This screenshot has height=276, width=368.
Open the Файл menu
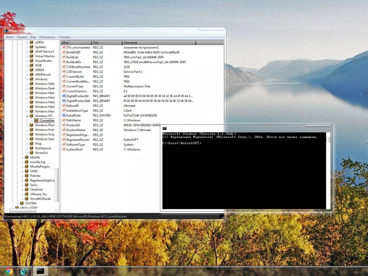pyautogui.click(x=10, y=37)
